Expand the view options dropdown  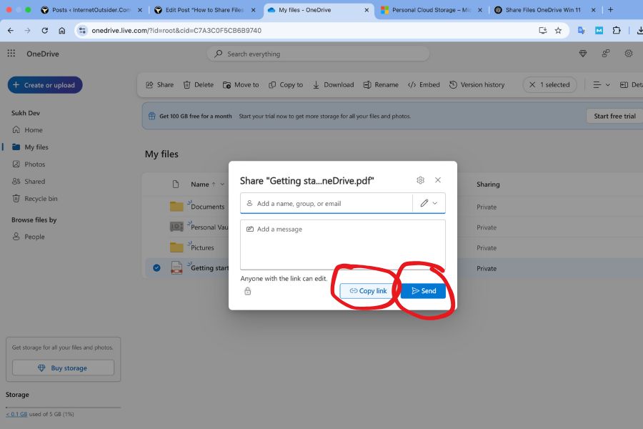(x=602, y=85)
